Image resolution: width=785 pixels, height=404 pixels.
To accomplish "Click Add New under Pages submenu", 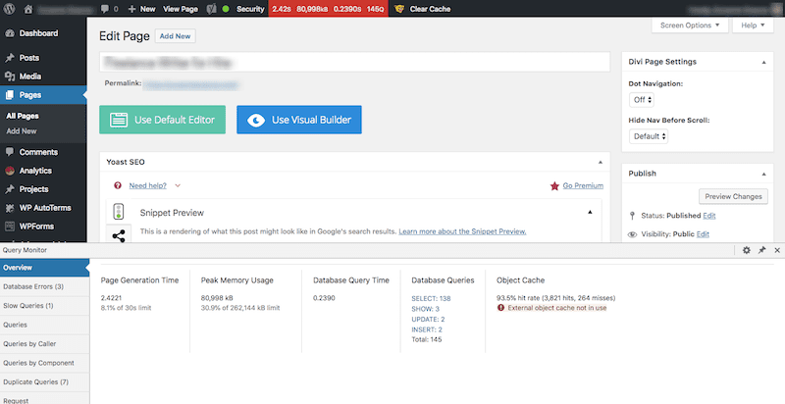I will click(22, 131).
